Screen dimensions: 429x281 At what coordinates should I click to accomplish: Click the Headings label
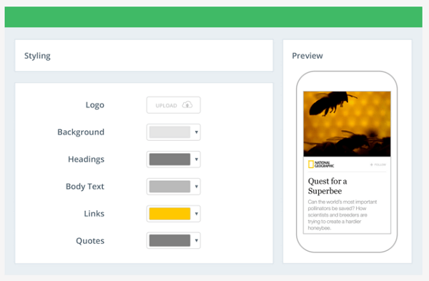(87, 159)
